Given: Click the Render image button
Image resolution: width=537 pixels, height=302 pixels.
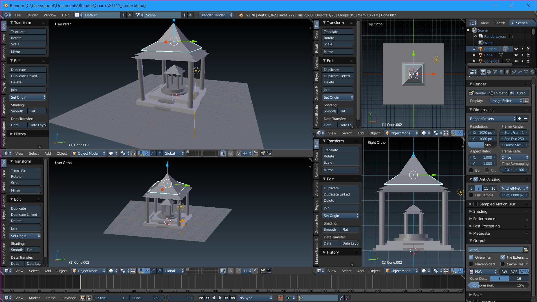Looking at the screenshot, I should (478, 93).
